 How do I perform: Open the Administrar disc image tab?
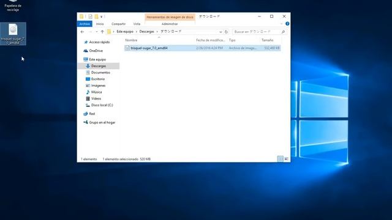[170, 24]
